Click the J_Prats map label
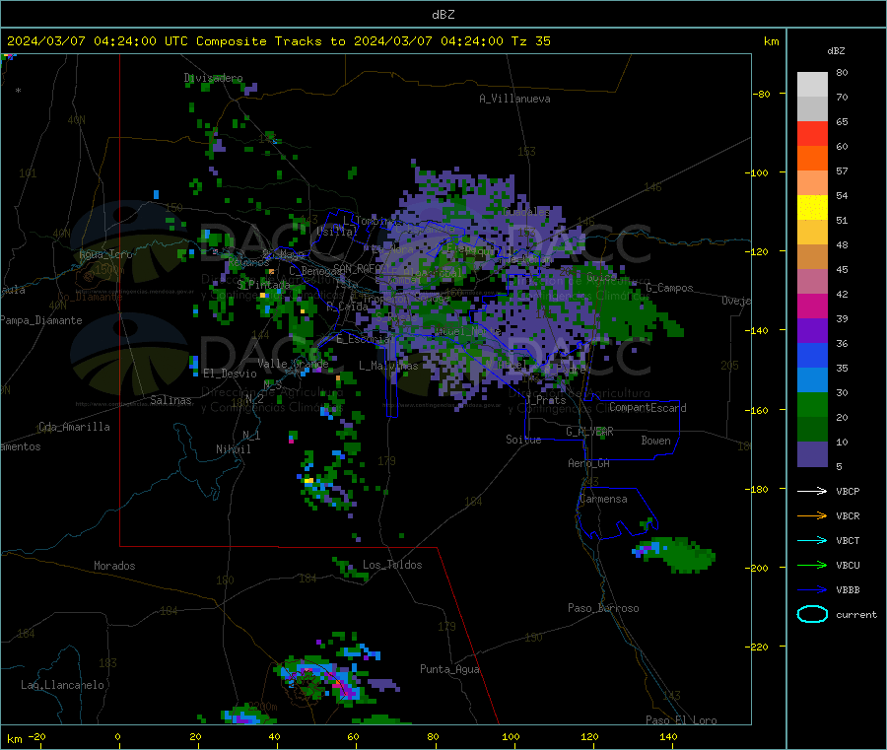 [x=545, y=400]
